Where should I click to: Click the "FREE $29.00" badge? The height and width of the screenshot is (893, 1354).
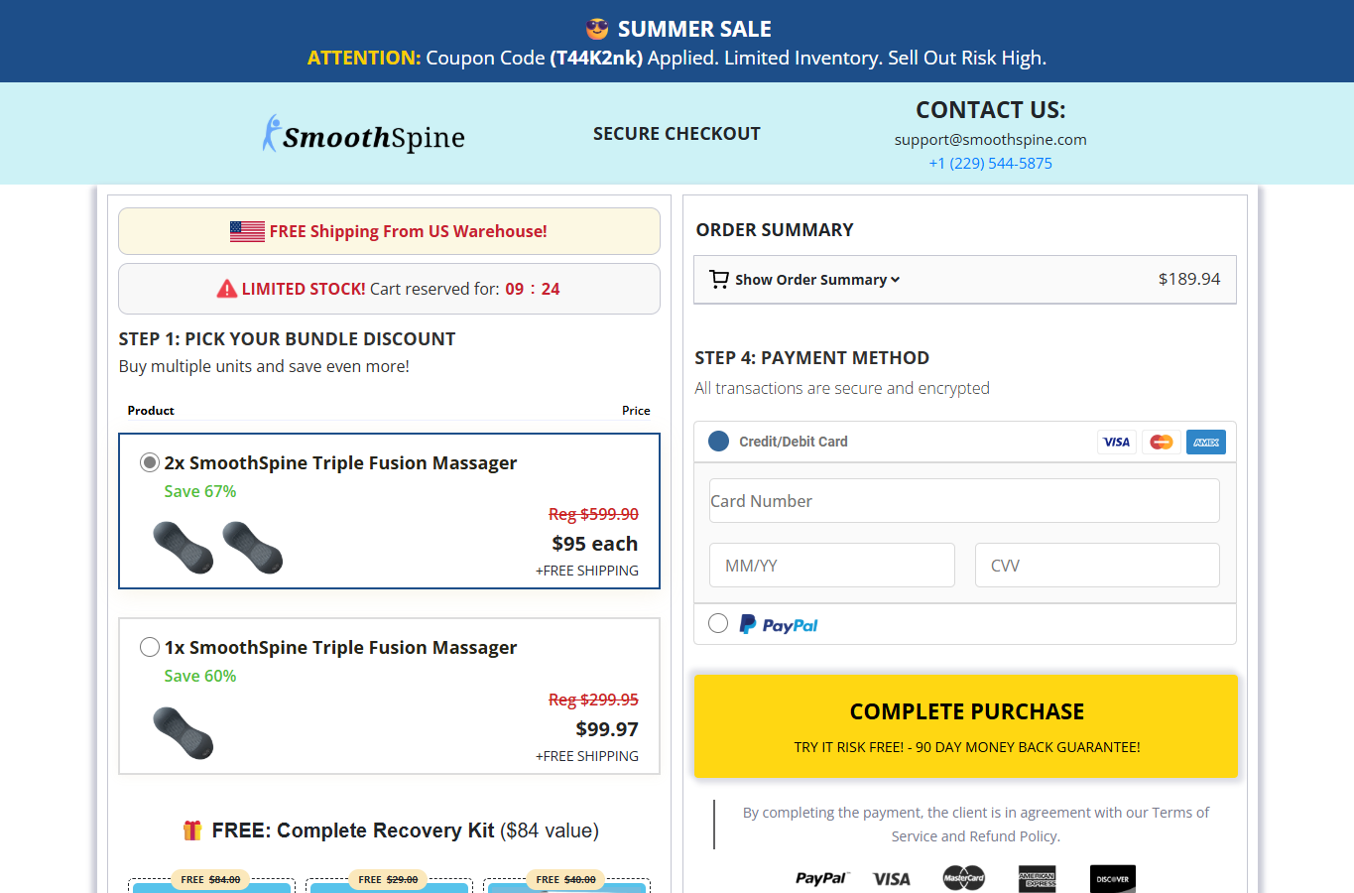point(388,879)
